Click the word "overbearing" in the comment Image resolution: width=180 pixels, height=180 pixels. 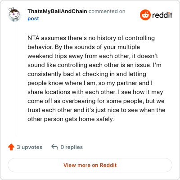click(x=79, y=101)
